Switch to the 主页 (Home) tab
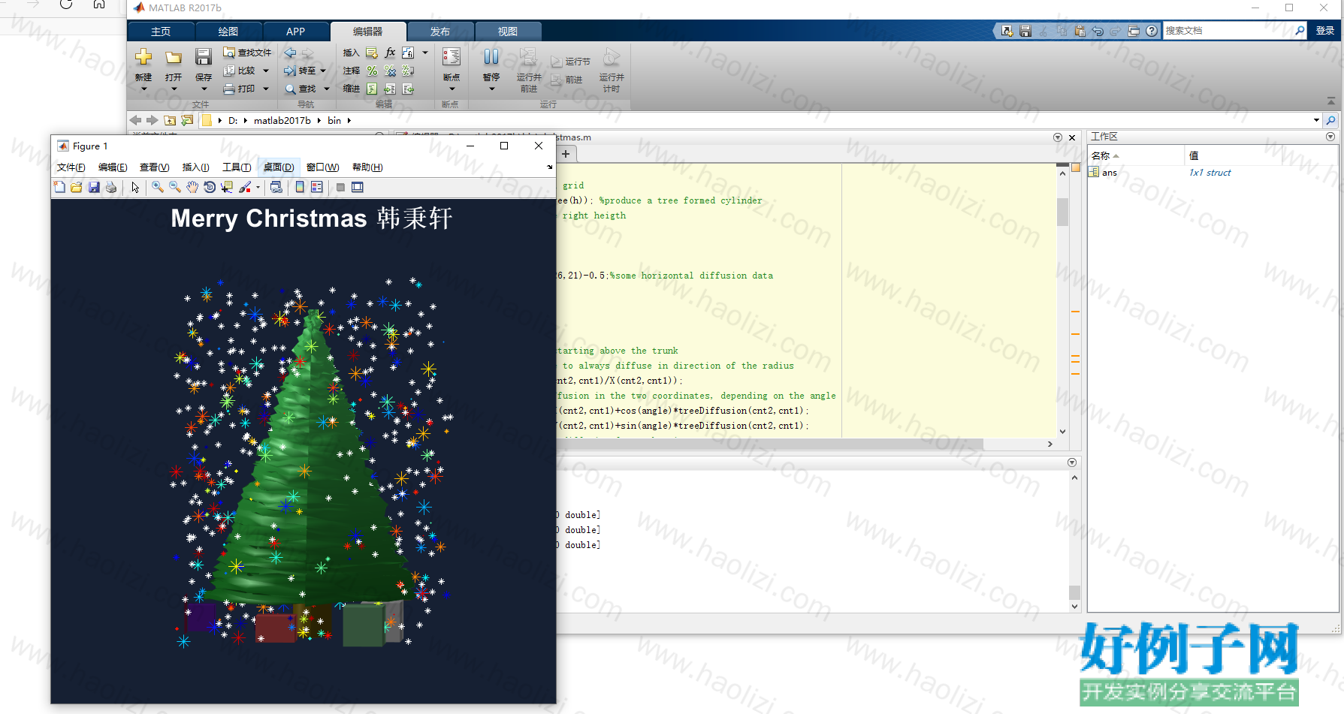The image size is (1344, 714). [x=161, y=32]
